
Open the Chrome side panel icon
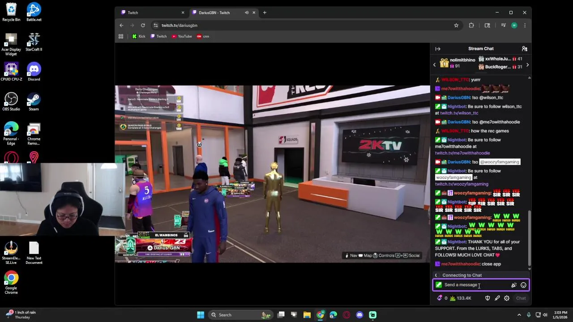(487, 25)
